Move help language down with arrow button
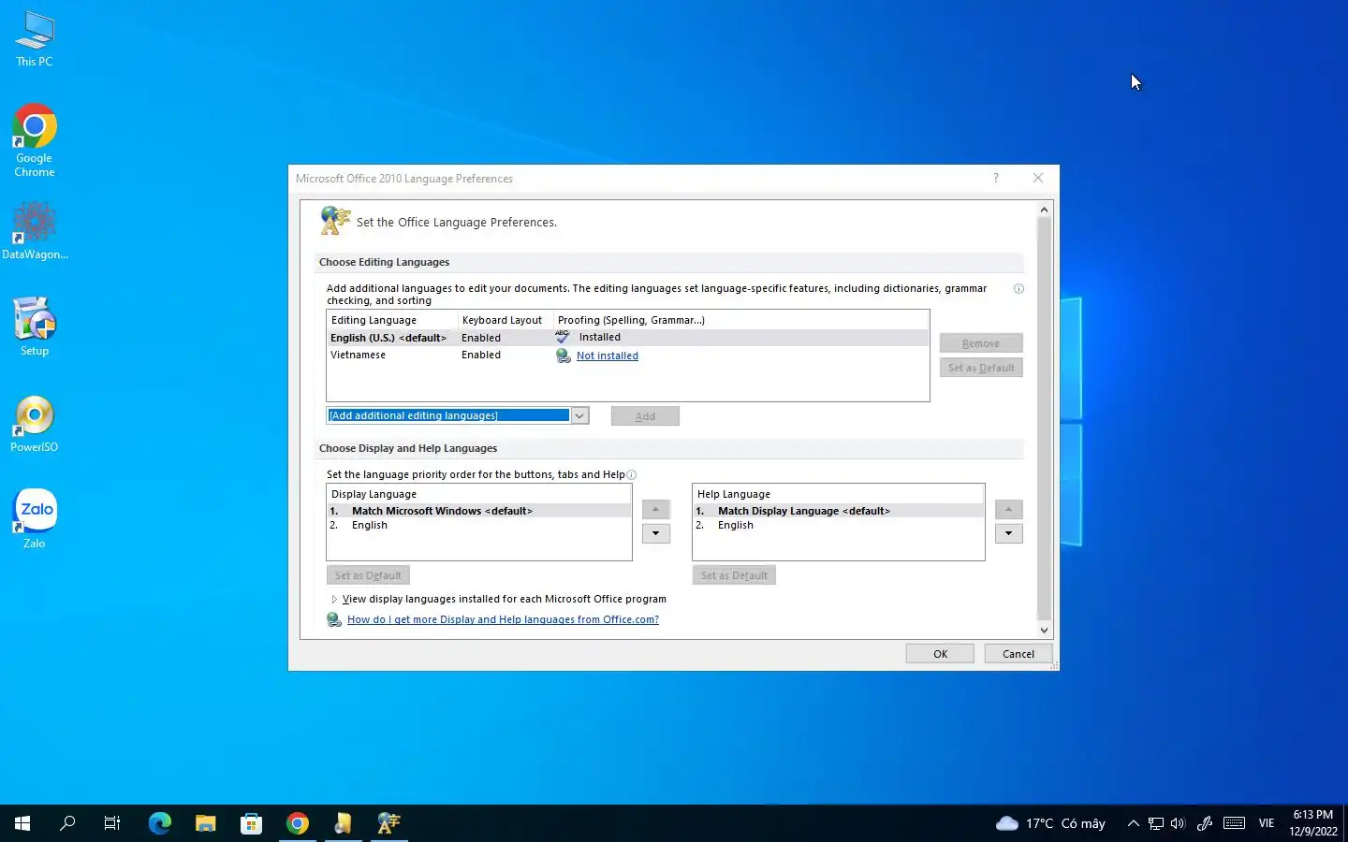 click(x=1008, y=533)
